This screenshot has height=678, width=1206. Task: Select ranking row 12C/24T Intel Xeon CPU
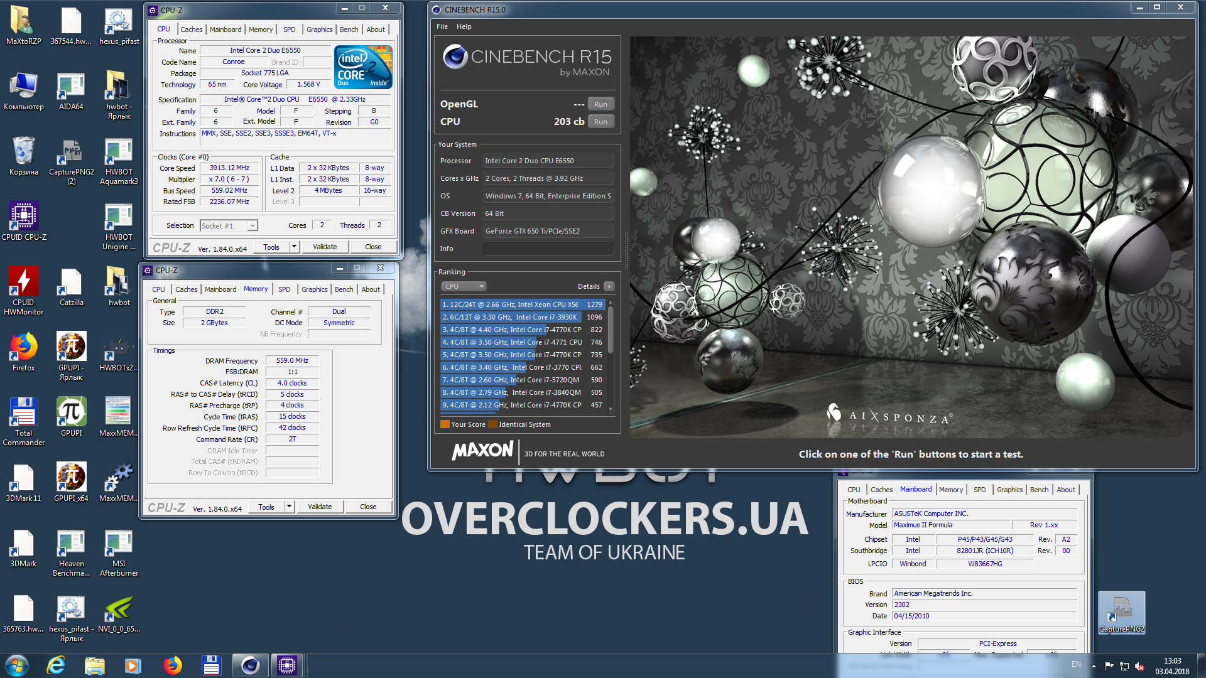tap(523, 304)
